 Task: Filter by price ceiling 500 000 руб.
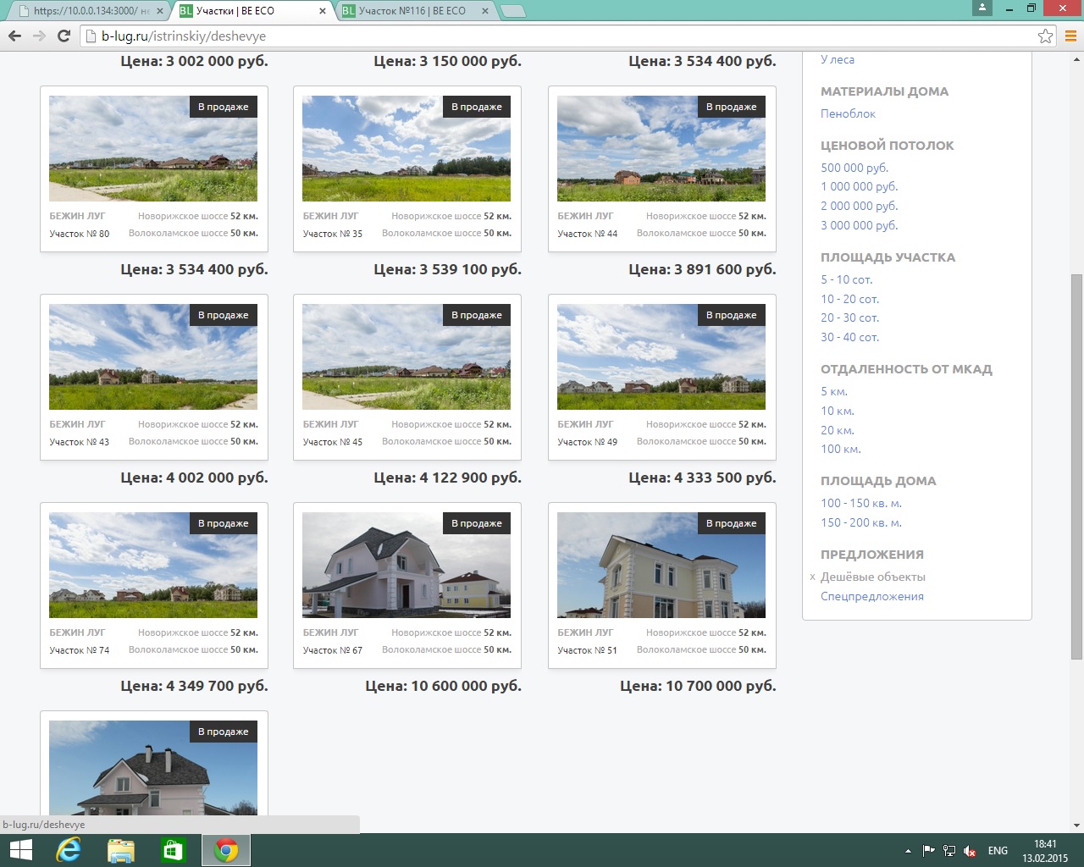point(854,168)
